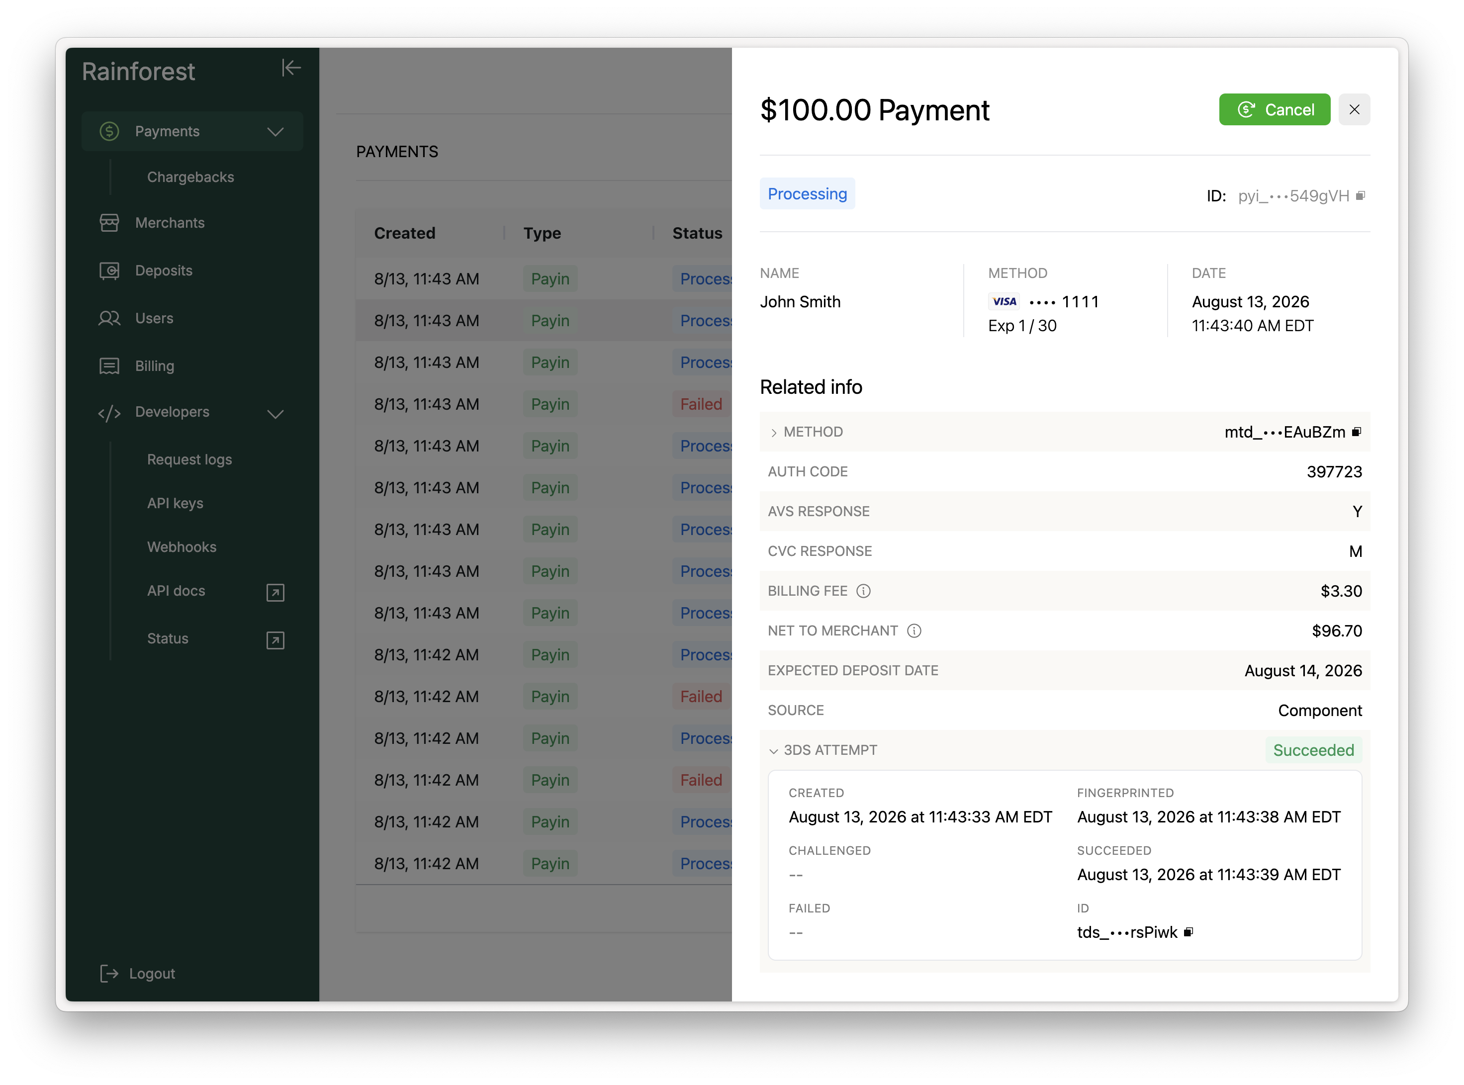Select auth code 397723
Screen dimensions: 1464x1085
click(1334, 472)
